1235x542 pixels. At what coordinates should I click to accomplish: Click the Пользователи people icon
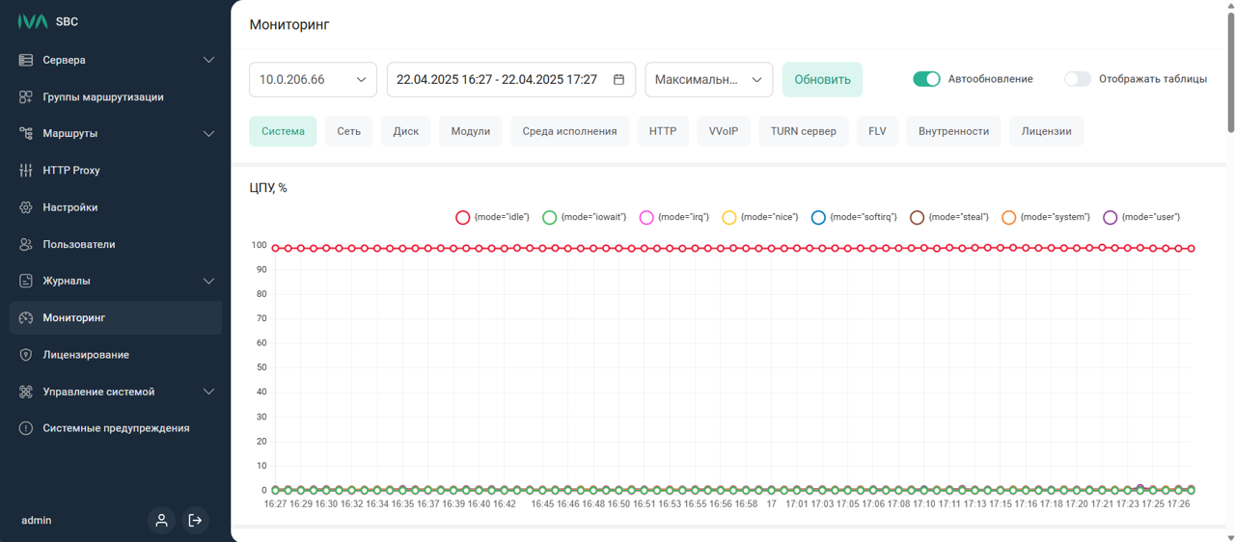coord(26,244)
